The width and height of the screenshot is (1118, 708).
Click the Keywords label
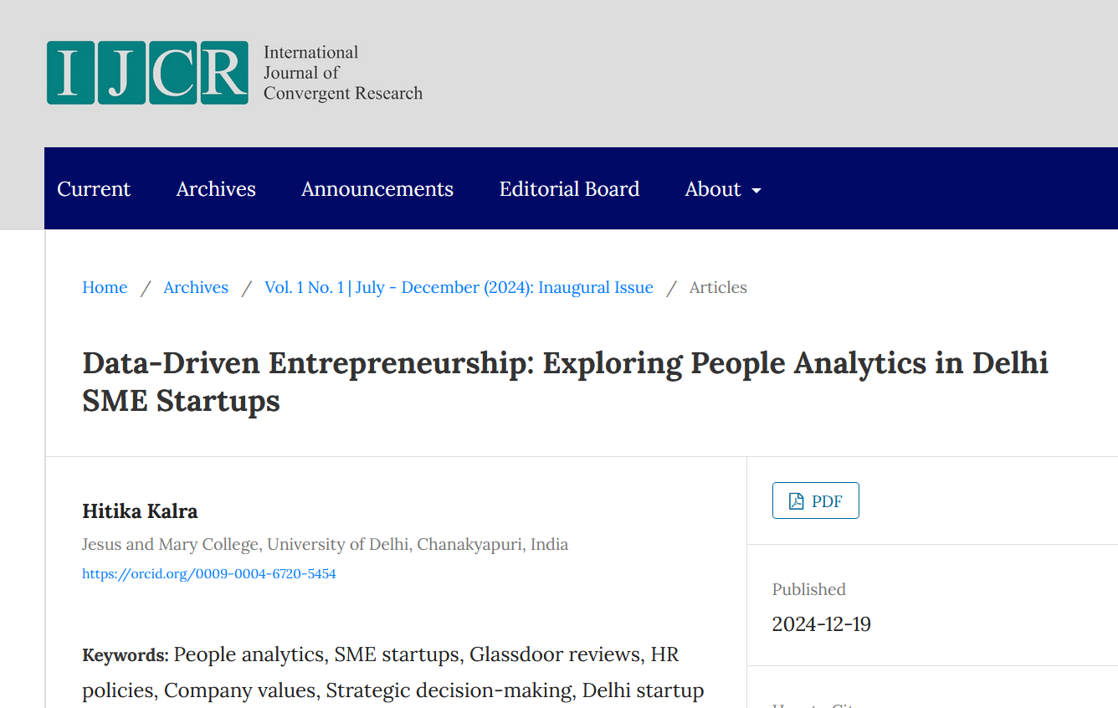tap(126, 654)
